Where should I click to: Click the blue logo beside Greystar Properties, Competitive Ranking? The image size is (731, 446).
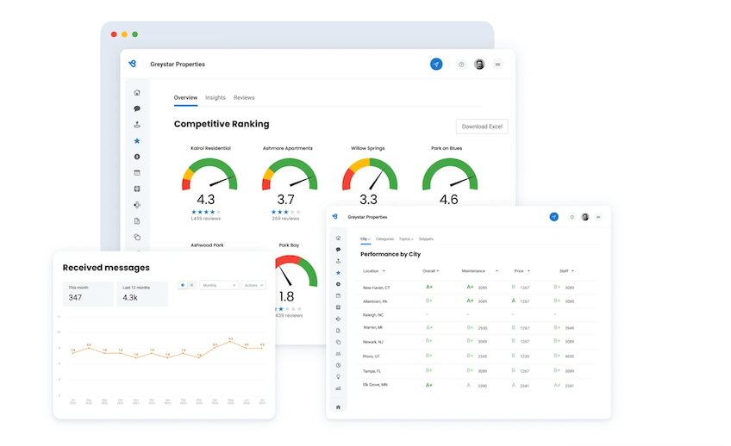(133, 64)
